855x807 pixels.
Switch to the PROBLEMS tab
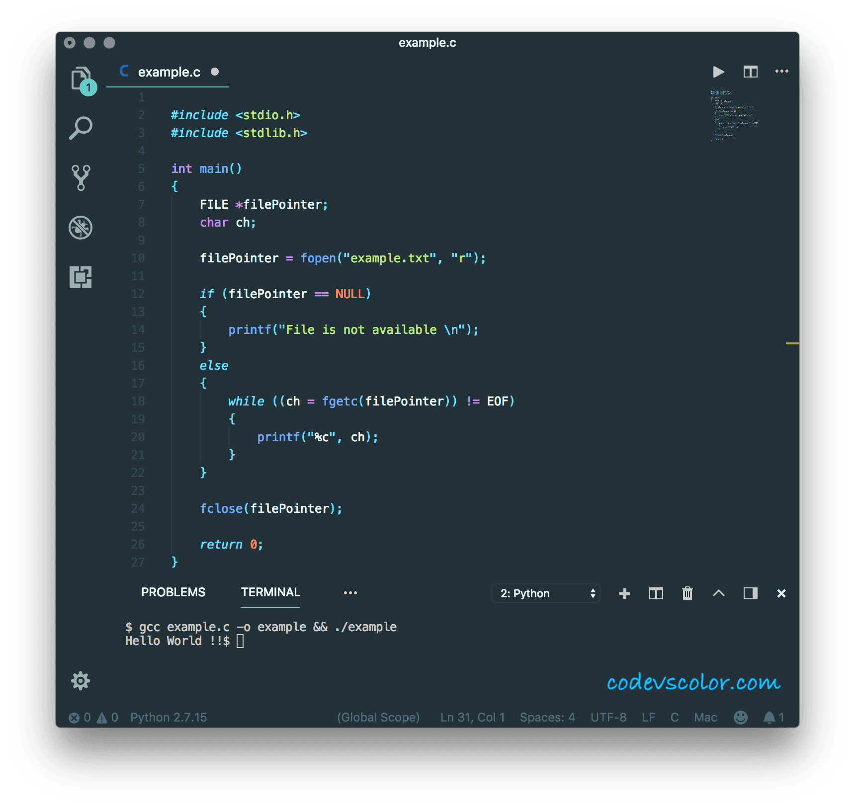click(x=173, y=592)
